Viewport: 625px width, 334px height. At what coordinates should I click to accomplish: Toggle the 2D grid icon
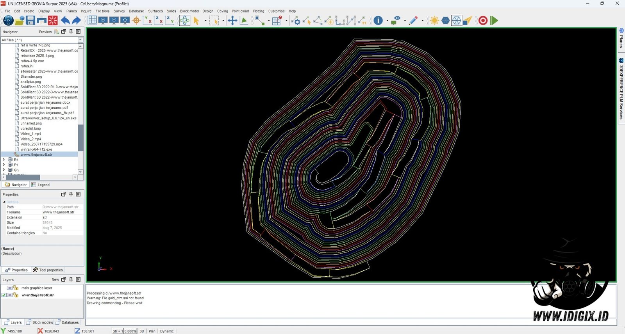pos(93,20)
